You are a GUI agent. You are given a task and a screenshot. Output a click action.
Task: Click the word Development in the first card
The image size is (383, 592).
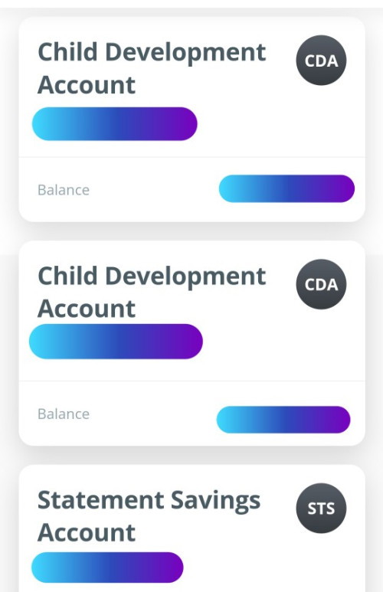pos(185,54)
